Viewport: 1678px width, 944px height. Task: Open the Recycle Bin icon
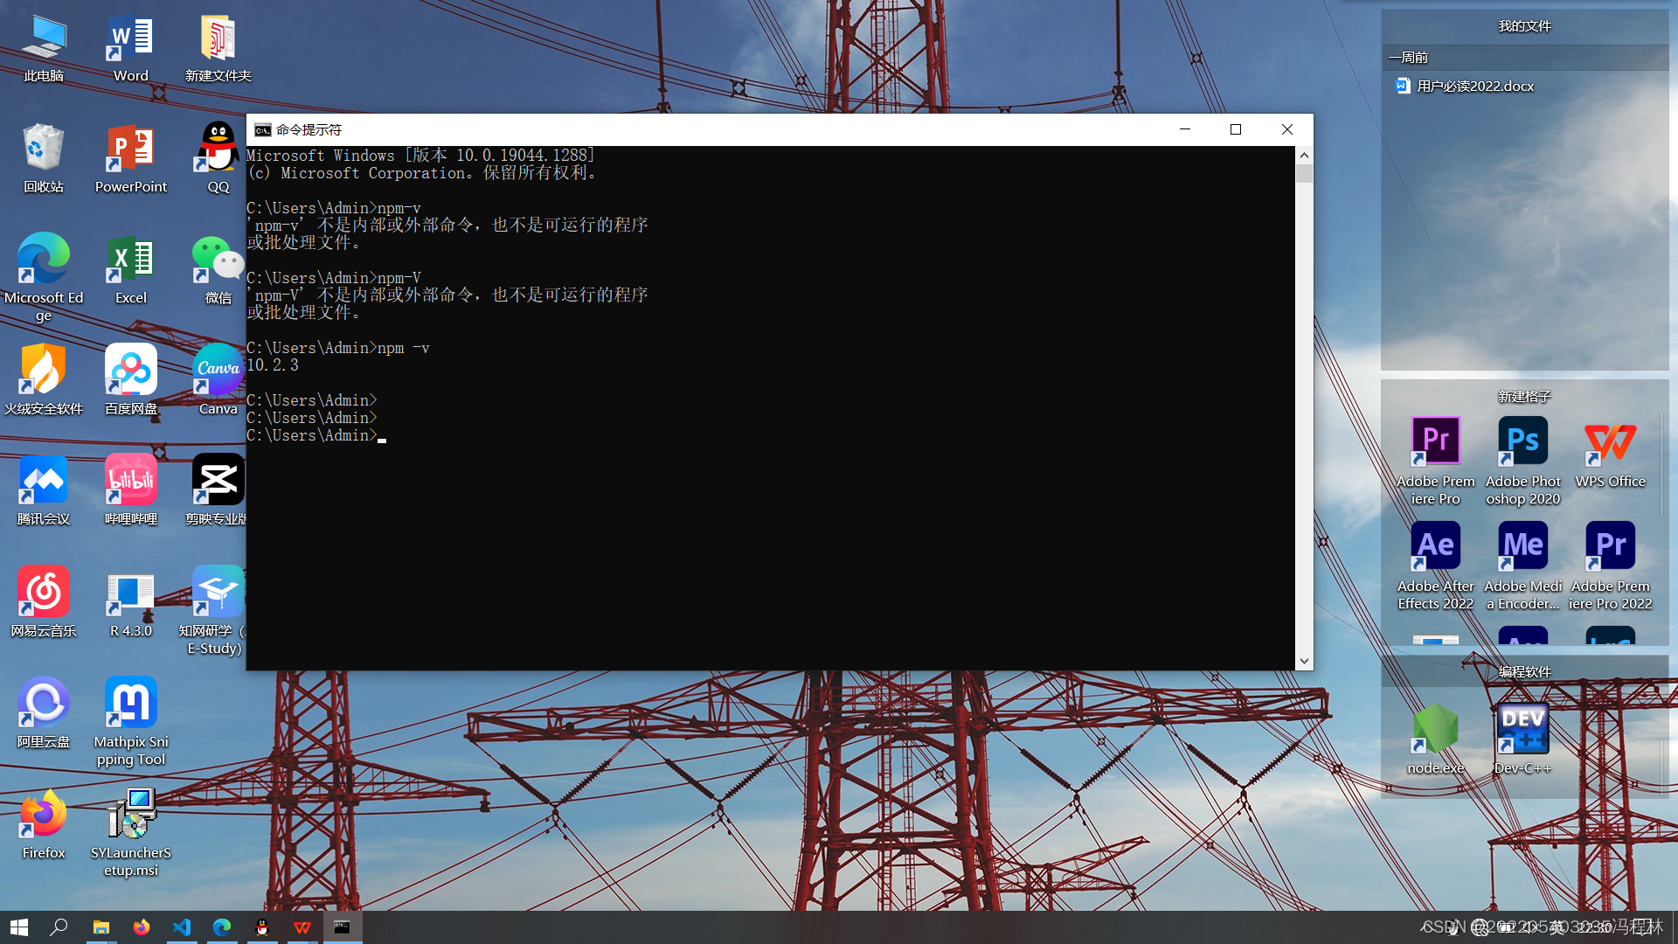click(43, 149)
